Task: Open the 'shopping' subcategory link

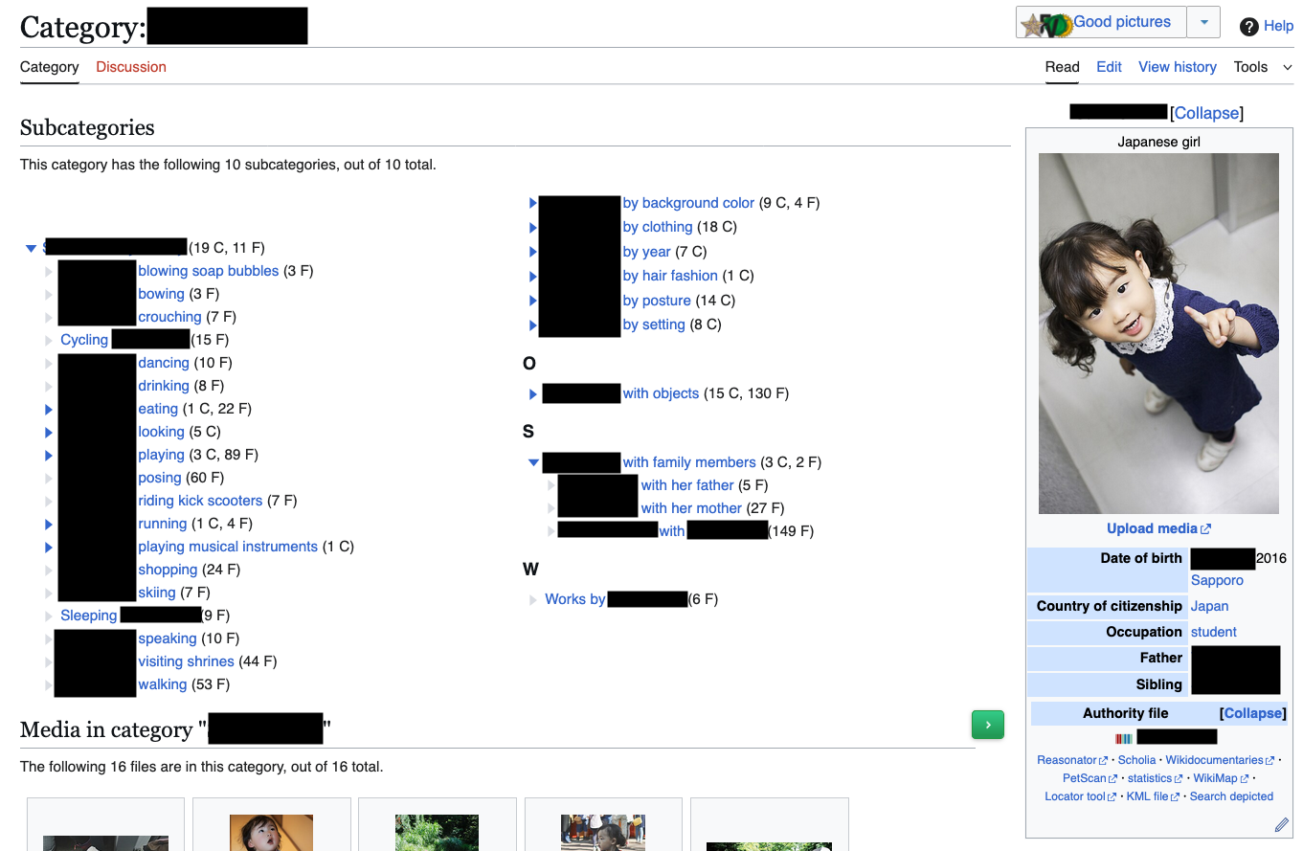Action: point(168,570)
